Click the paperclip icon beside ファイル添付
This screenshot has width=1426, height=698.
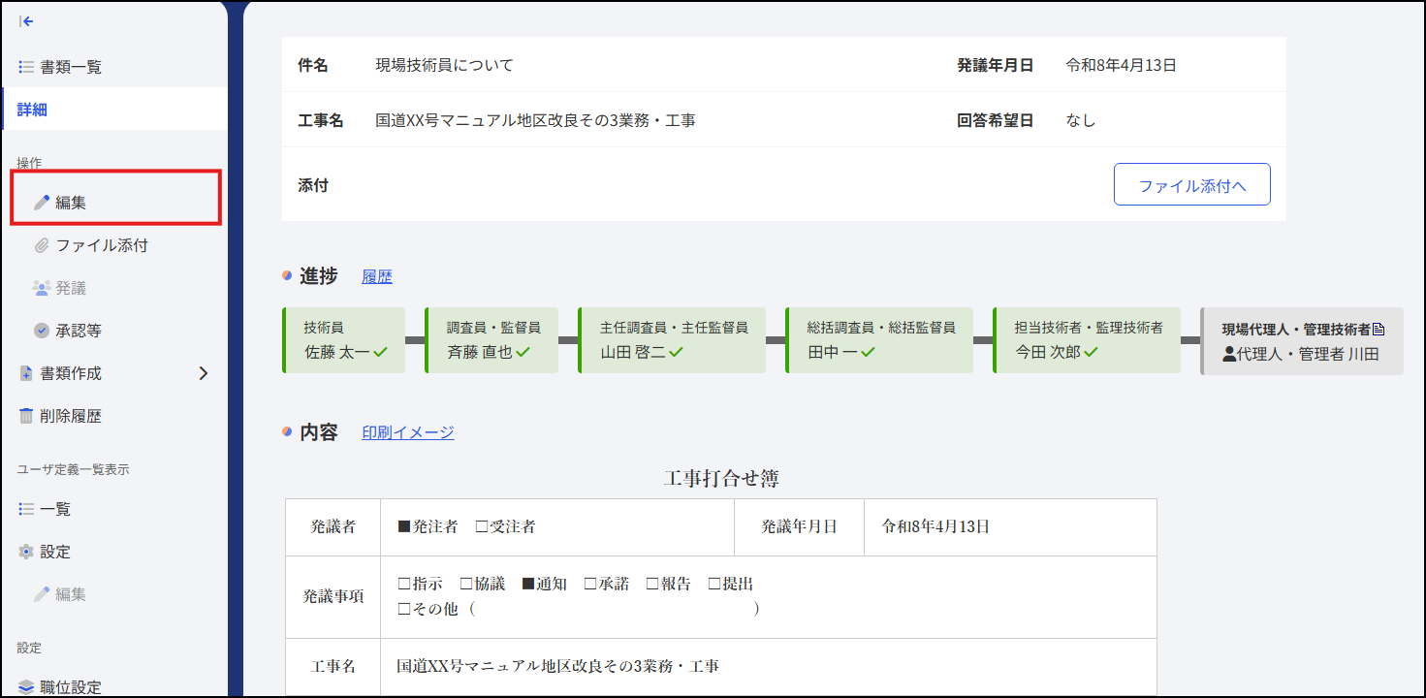[x=42, y=245]
